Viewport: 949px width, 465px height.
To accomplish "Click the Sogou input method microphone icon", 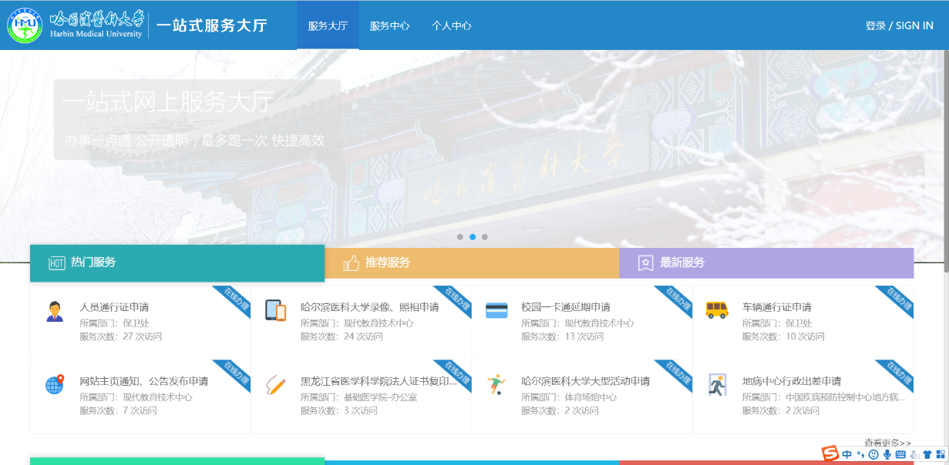I will click(887, 455).
